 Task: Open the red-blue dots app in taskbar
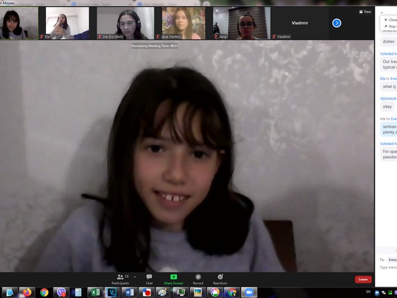coord(146,292)
